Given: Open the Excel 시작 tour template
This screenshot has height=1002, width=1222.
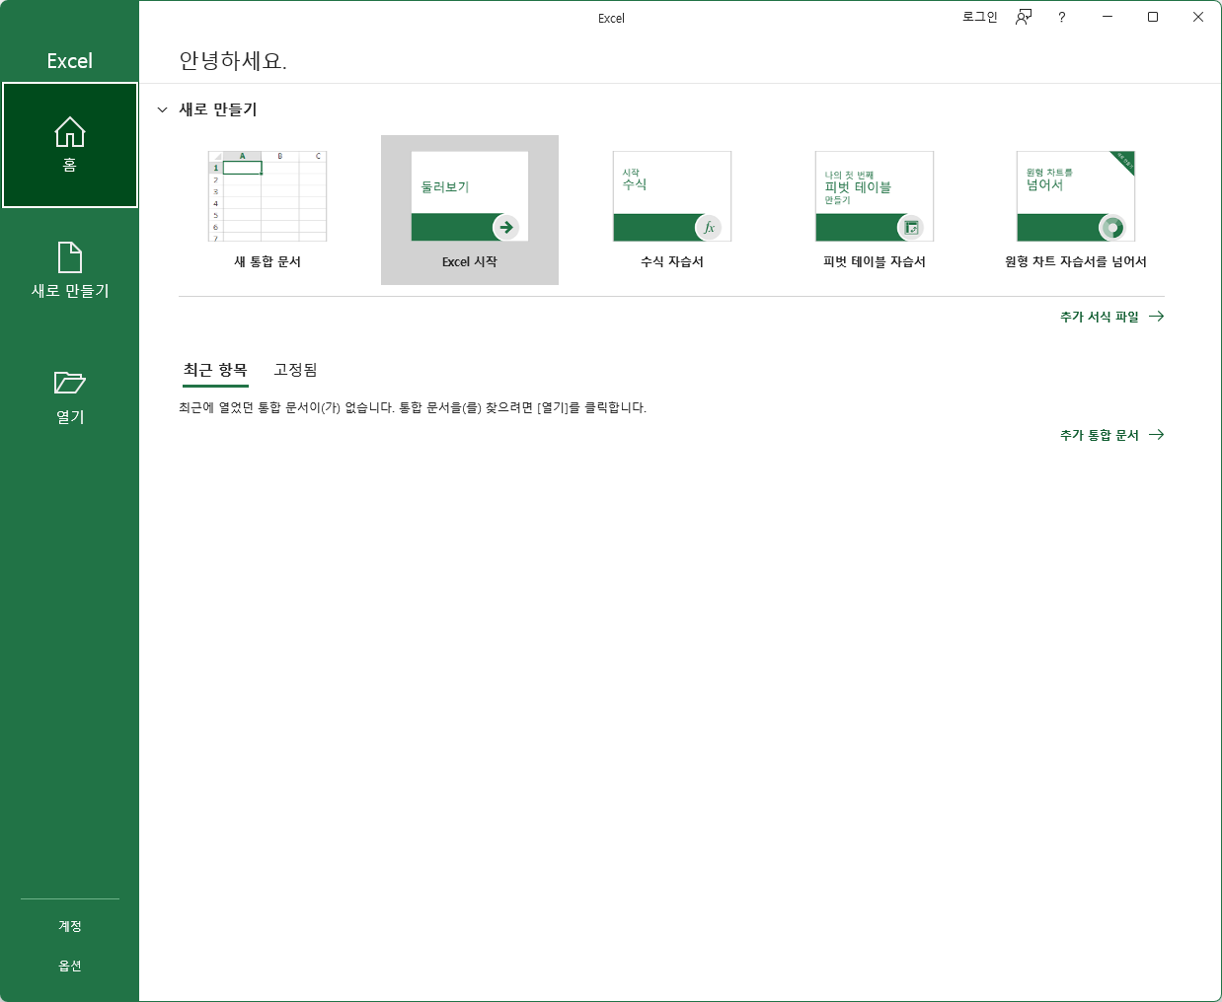Looking at the screenshot, I should coord(470,210).
